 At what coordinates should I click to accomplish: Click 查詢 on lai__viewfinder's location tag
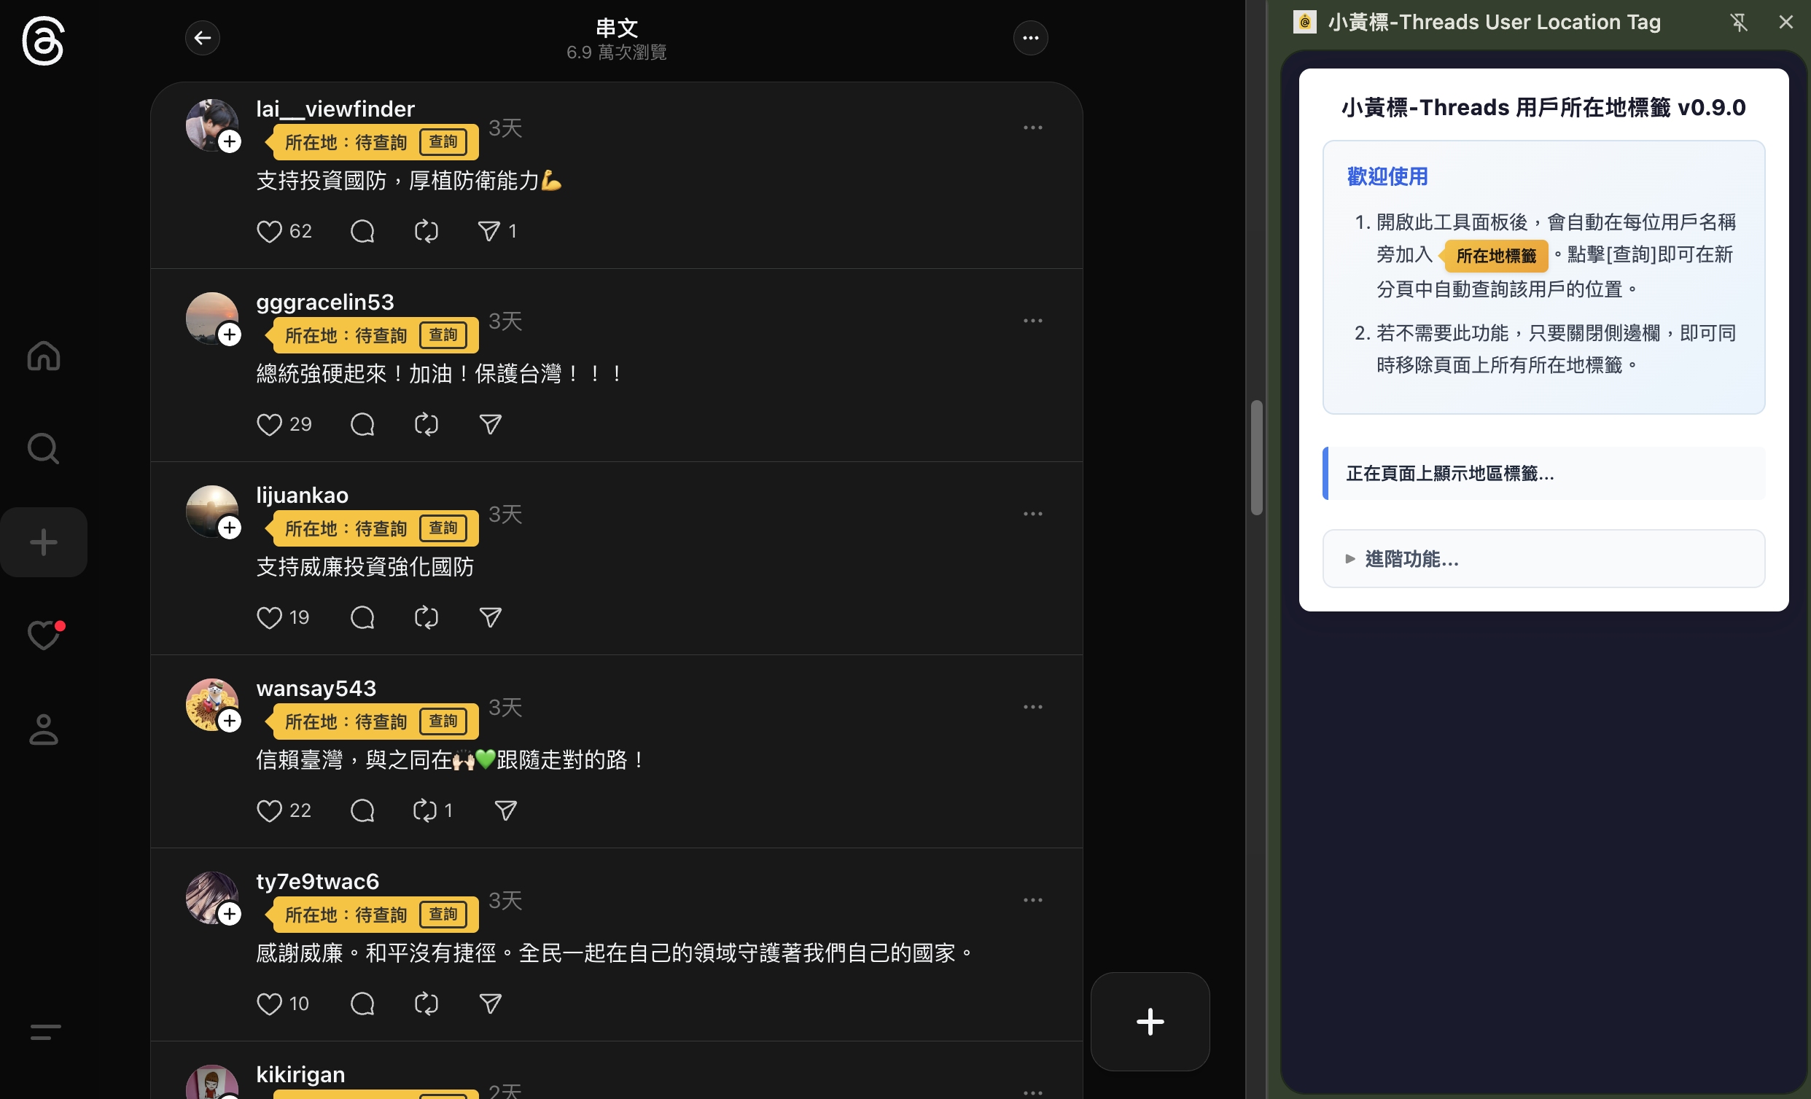point(443,142)
